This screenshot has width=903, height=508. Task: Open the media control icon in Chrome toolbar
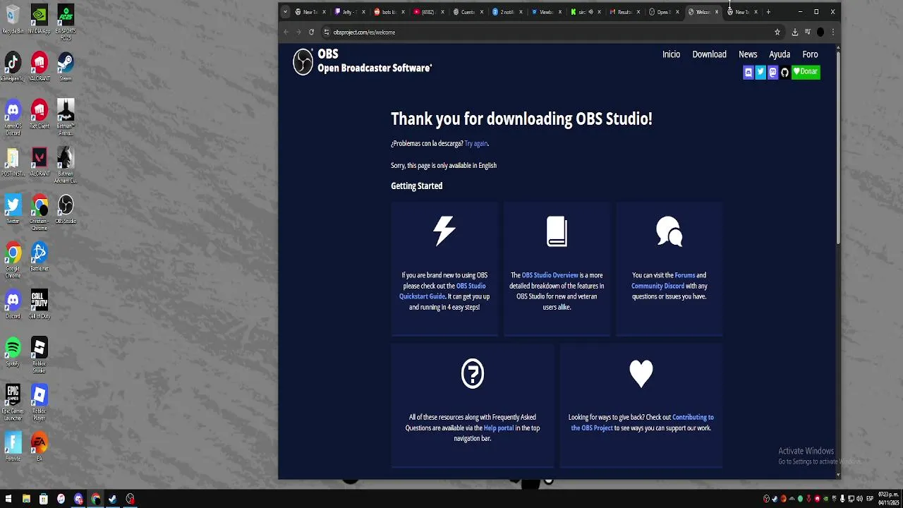tap(808, 32)
